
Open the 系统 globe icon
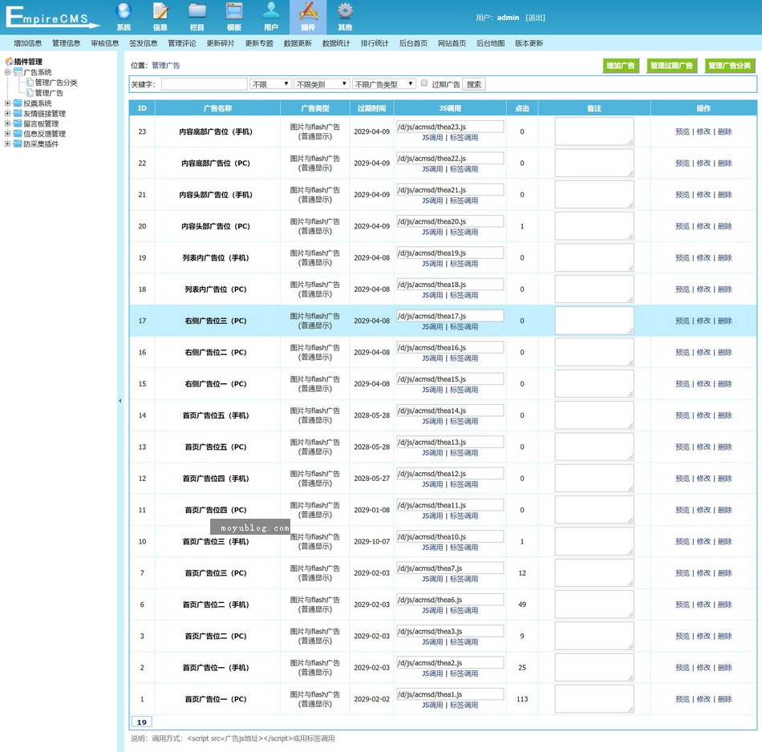coord(124,11)
